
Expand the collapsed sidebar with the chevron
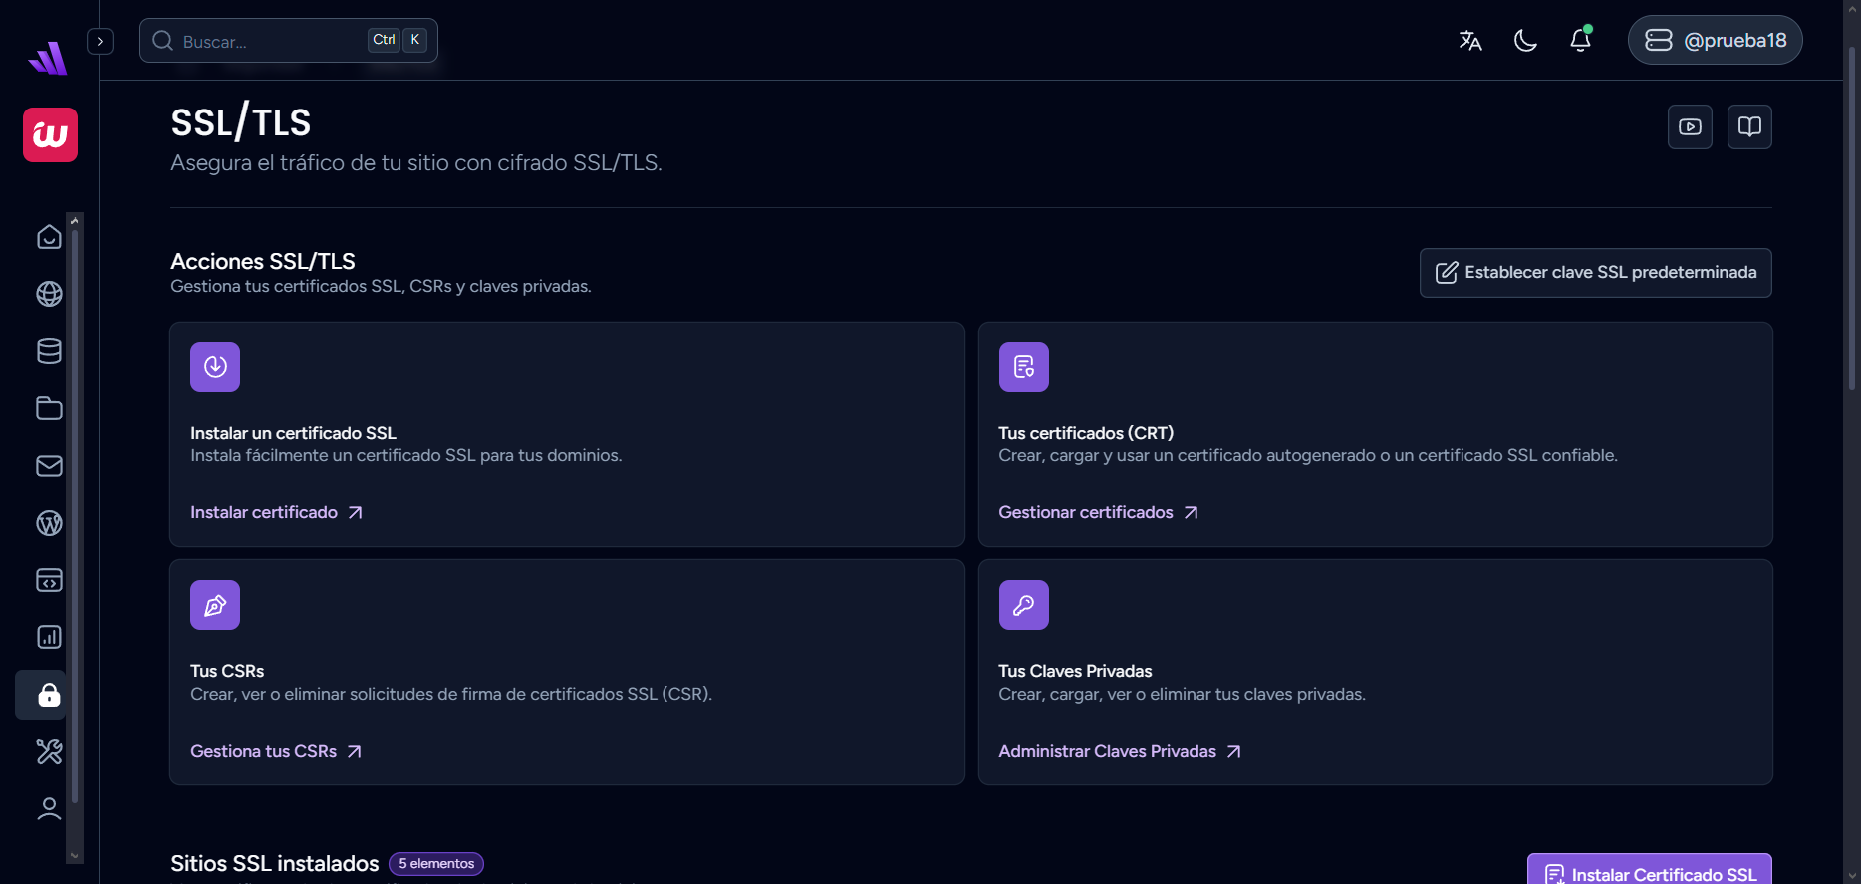[100, 41]
